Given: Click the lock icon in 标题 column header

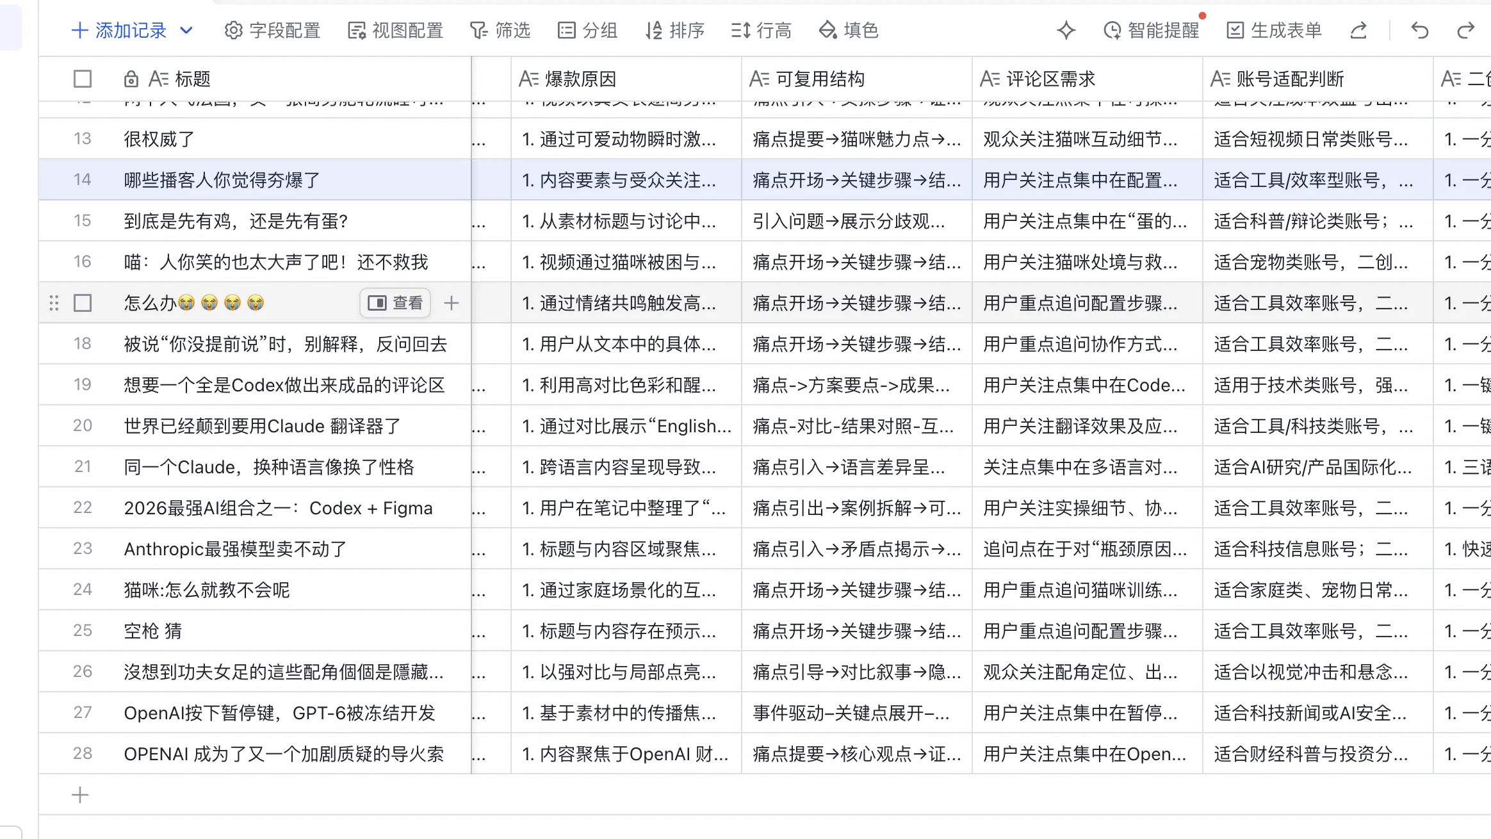Looking at the screenshot, I should [x=131, y=79].
